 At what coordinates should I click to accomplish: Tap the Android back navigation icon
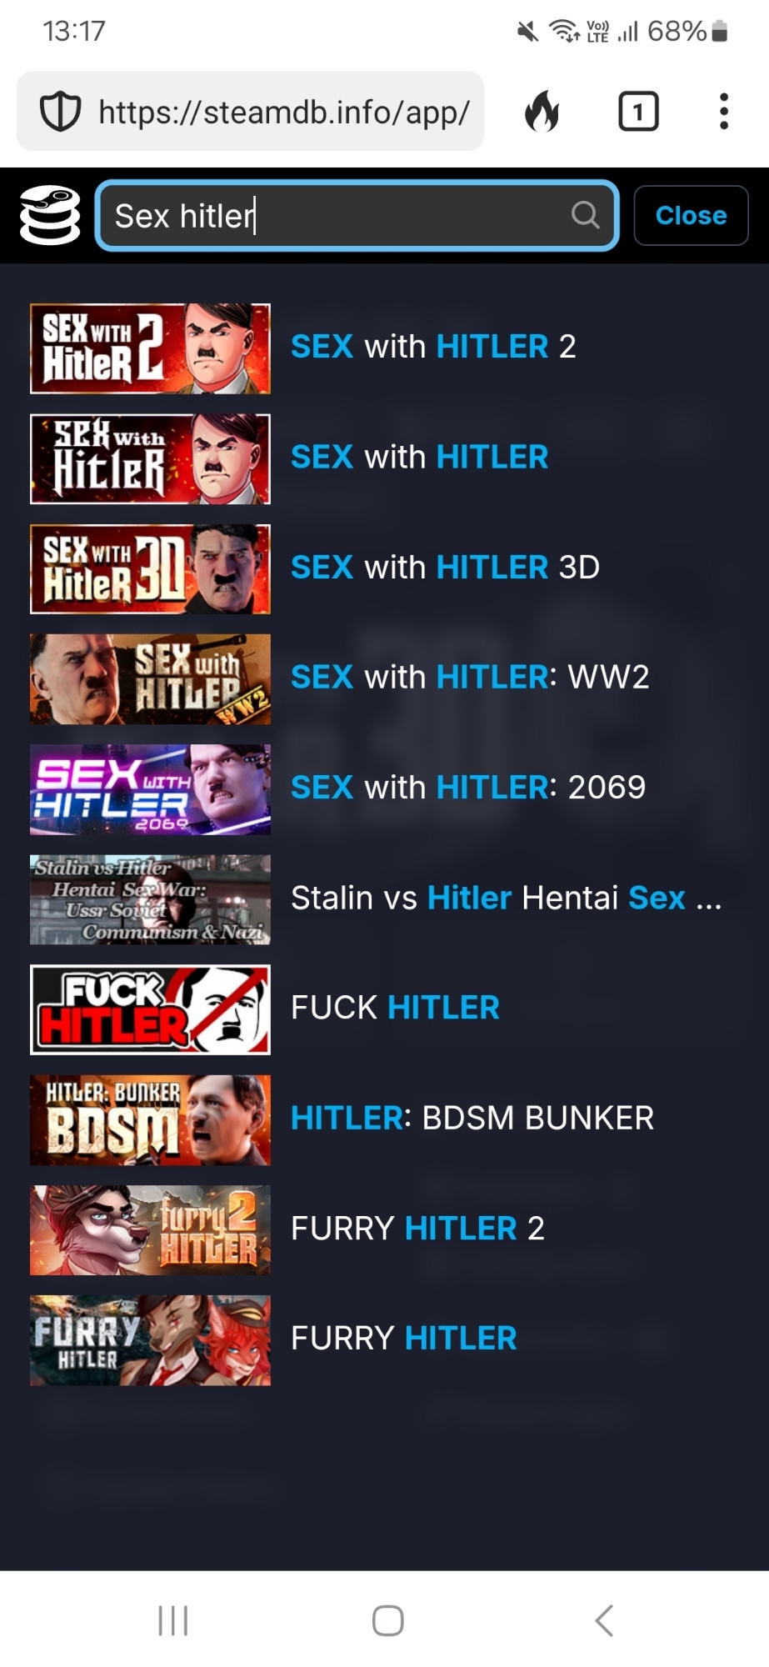coord(604,1620)
